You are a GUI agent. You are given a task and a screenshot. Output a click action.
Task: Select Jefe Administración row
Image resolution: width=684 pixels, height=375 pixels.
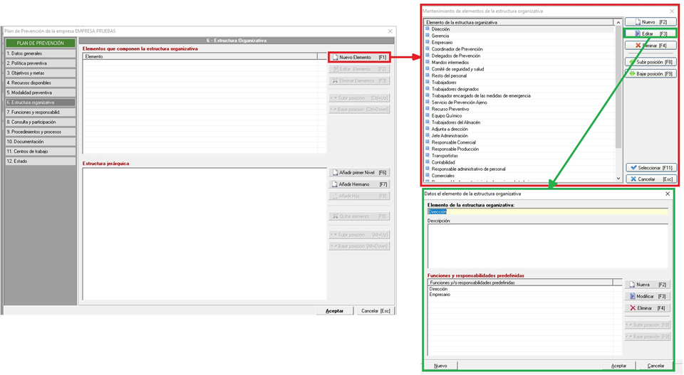(519, 135)
